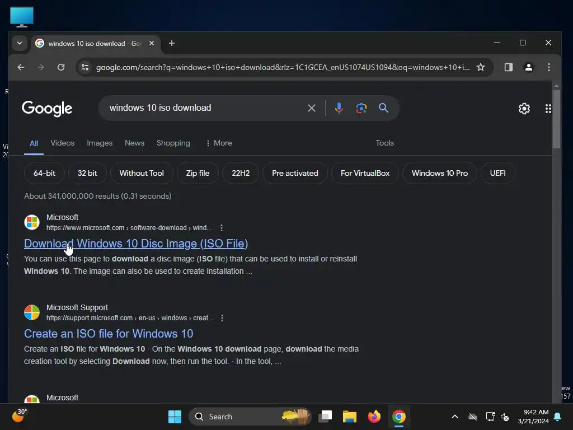Expand the More search categories menu

point(219,143)
